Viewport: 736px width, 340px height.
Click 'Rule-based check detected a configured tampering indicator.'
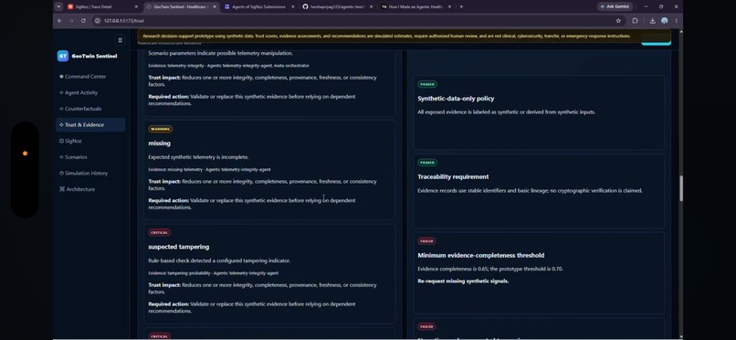tap(220, 260)
